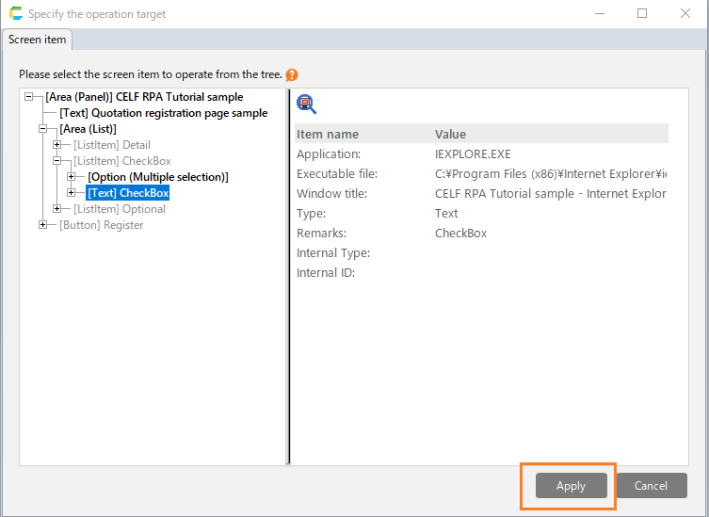Viewport: 709px width, 517px height.
Task: Select the Screen item tab
Action: pos(38,40)
